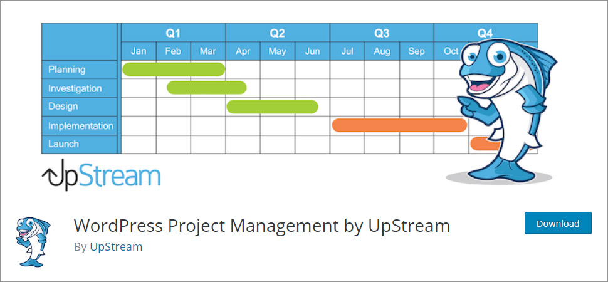Click the orange Launch bar
This screenshot has height=282, width=608.
point(483,144)
